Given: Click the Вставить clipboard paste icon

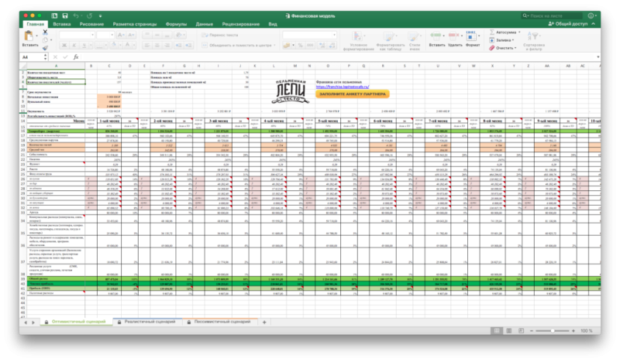Looking at the screenshot, I should pos(29,36).
